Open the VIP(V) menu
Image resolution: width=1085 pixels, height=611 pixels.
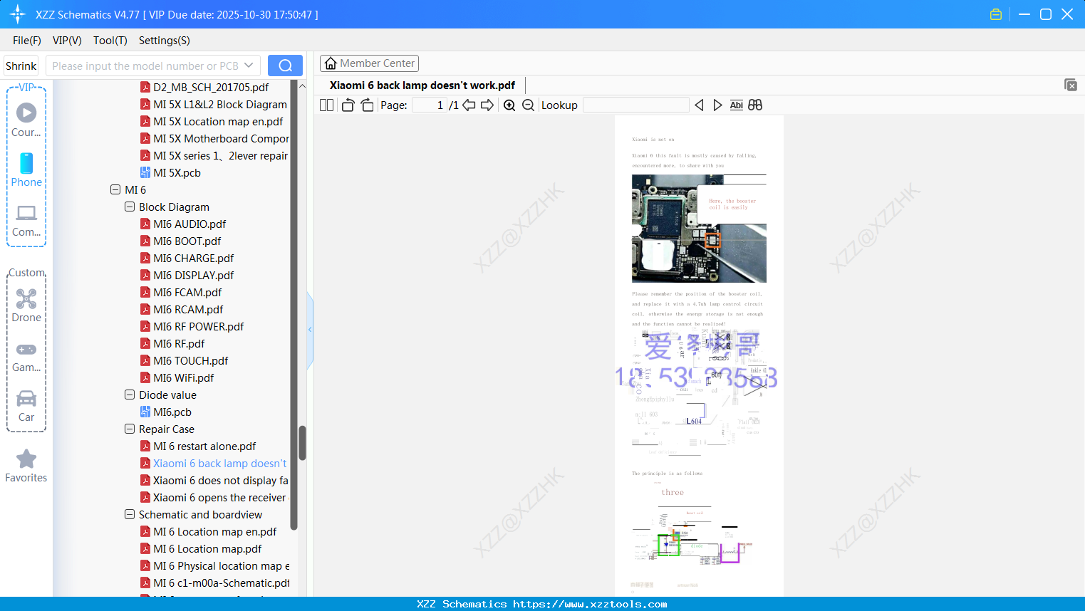(67, 41)
